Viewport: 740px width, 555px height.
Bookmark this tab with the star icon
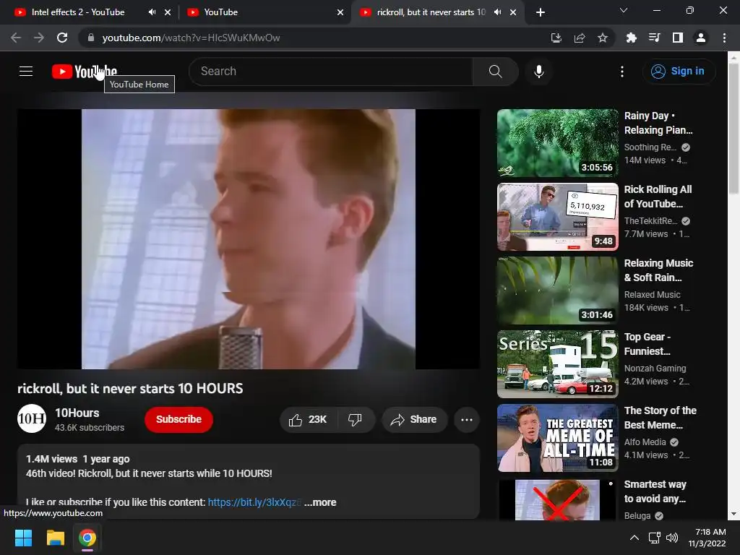[x=603, y=38]
